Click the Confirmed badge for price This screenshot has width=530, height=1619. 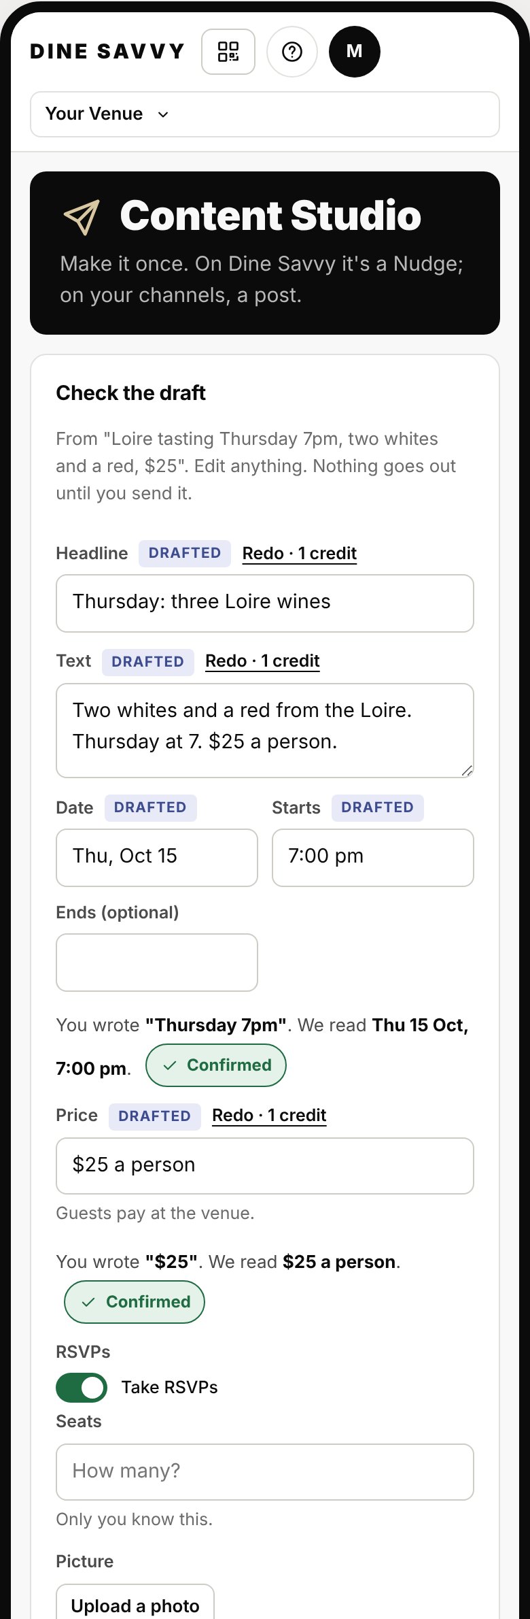pos(135,1302)
